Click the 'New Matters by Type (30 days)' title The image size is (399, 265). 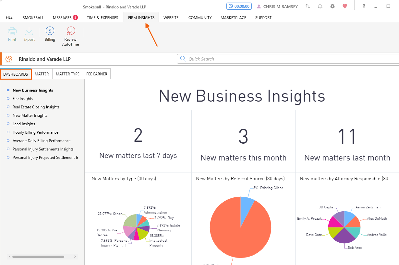(x=124, y=179)
